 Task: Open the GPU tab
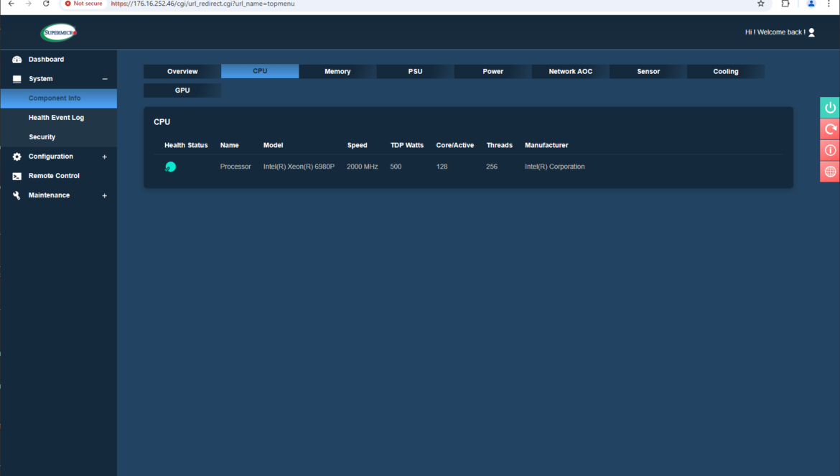click(182, 90)
